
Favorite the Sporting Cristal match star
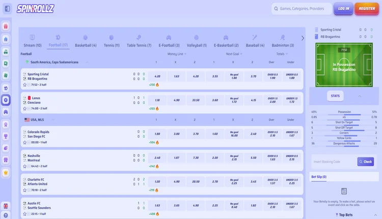pos(24,85)
